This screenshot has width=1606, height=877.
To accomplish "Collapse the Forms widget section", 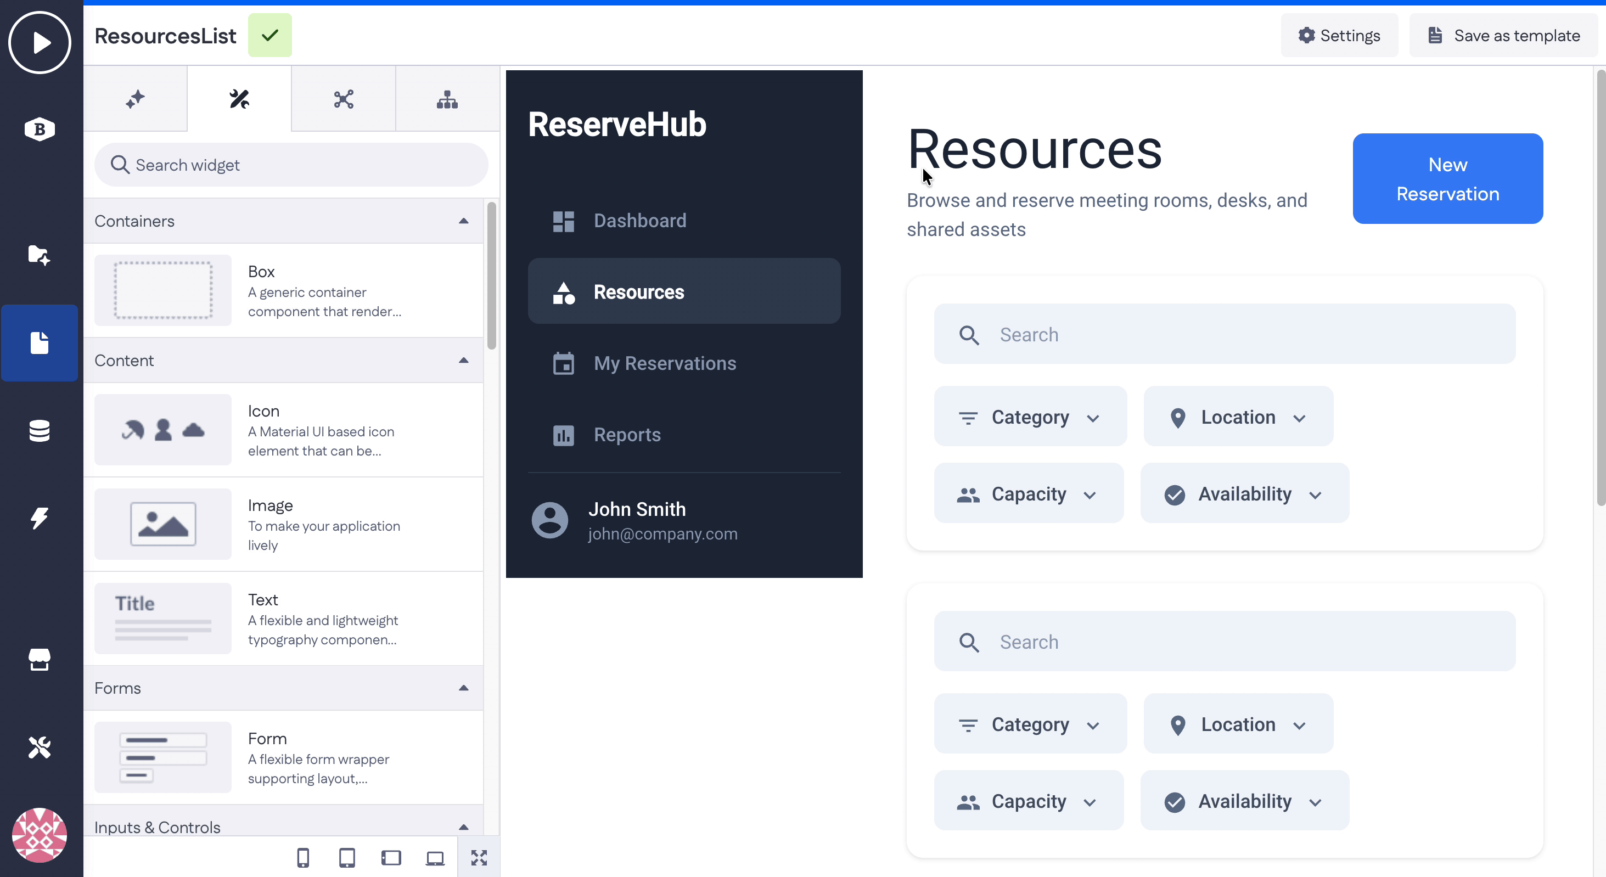I will 463,688.
